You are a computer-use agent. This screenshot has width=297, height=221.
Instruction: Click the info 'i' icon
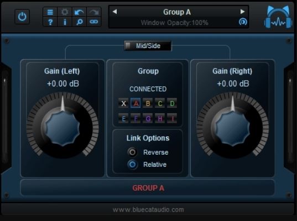pyautogui.click(x=65, y=22)
